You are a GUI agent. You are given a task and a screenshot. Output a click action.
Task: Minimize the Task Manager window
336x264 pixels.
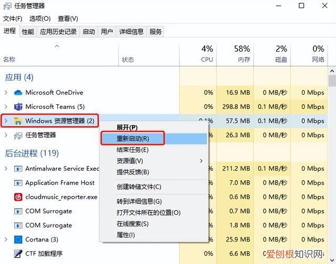(x=279, y=6)
